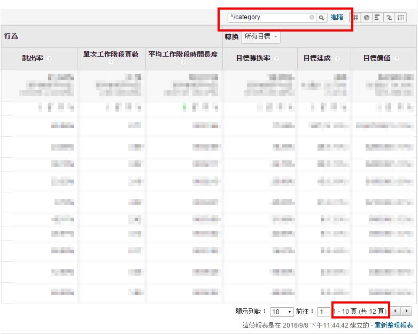The image size is (418, 334).
Task: Open help icon next to 目標價值
Action: (x=397, y=58)
